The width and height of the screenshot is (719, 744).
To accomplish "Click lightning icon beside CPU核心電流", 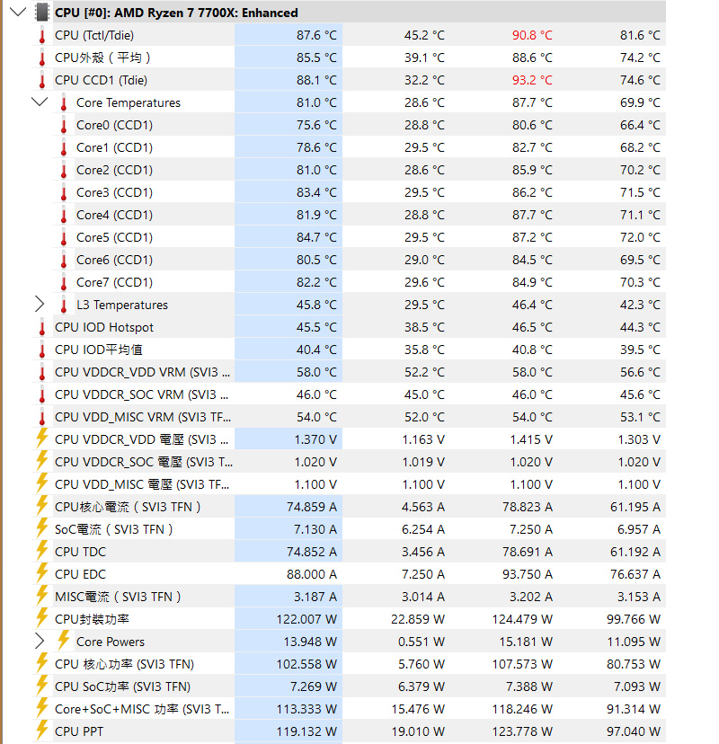I will coord(41,506).
